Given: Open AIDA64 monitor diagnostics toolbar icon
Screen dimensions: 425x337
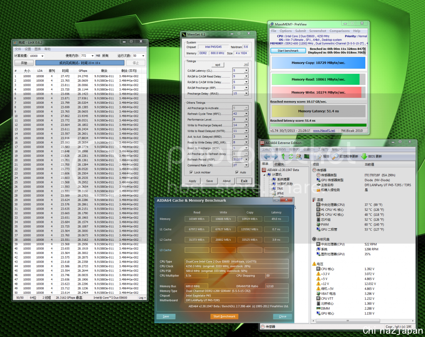Looking at the screenshot, I should (x=307, y=156).
